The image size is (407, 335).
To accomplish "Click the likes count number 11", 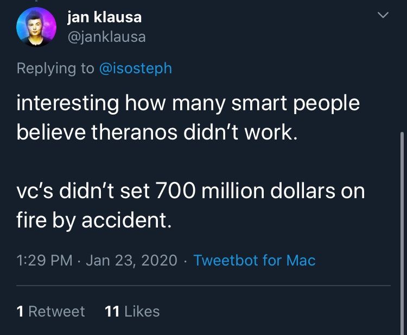I will click(x=112, y=311).
